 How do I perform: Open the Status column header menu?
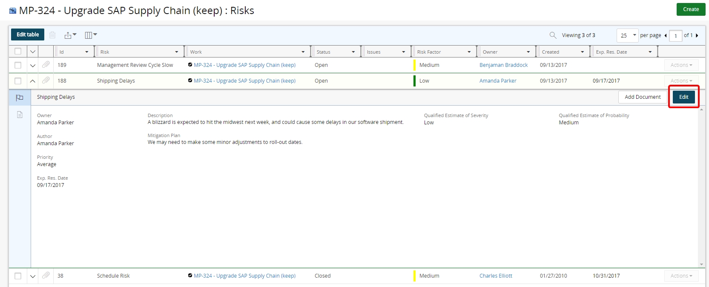[353, 52]
